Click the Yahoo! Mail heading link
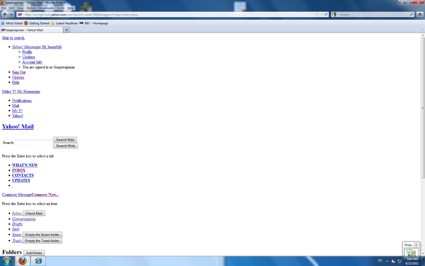The height and width of the screenshot is (266, 425). pyautogui.click(x=18, y=126)
